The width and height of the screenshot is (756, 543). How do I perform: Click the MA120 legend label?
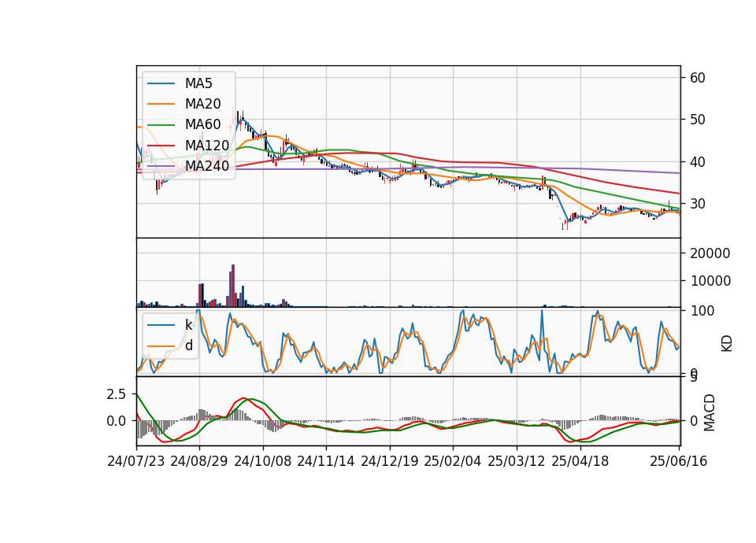pyautogui.click(x=207, y=145)
